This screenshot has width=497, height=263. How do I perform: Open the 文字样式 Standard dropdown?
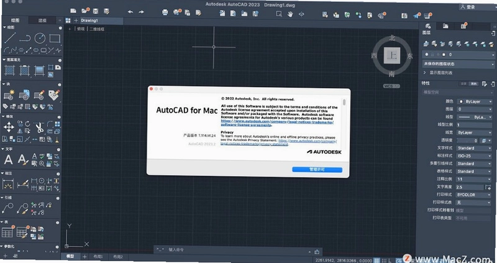click(474, 148)
